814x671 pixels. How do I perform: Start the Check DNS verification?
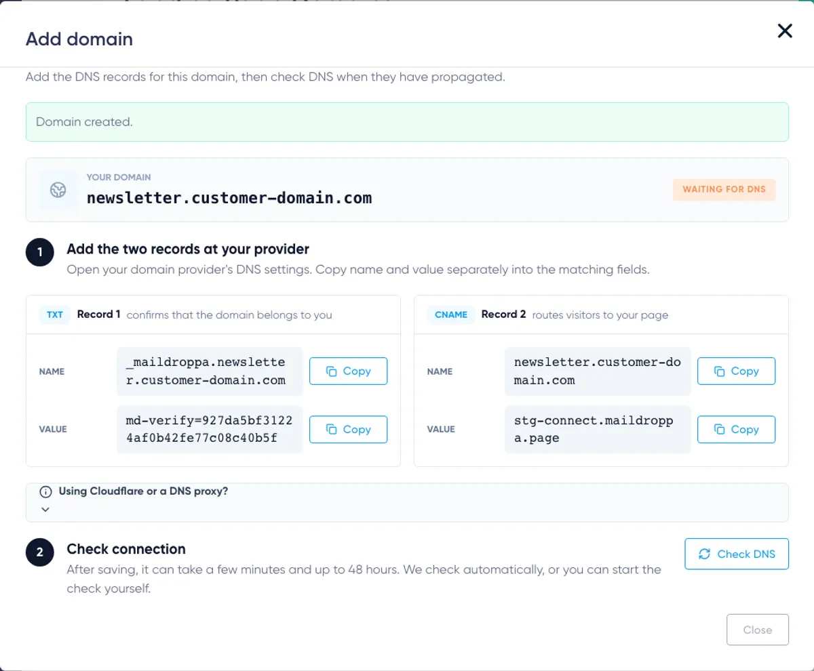point(737,554)
